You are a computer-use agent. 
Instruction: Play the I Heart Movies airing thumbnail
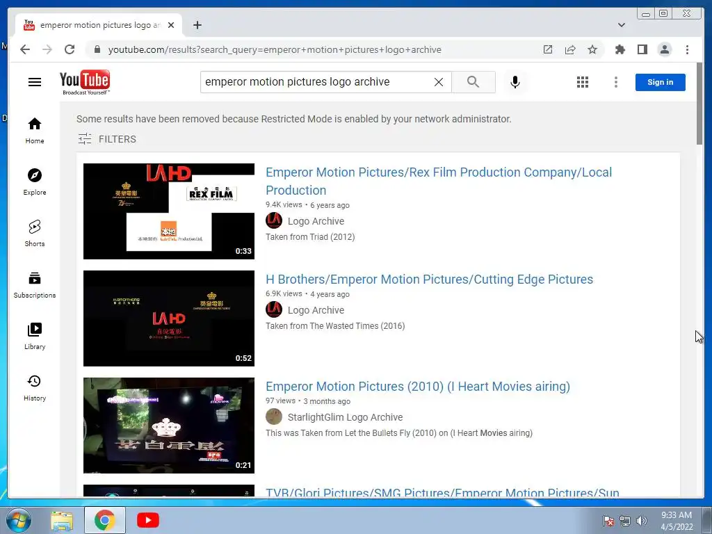click(x=169, y=426)
